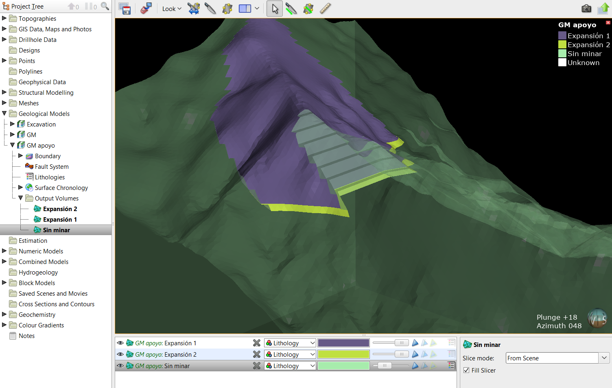
Task: Click the processing queue up-arrow indicator
Action: (x=73, y=7)
